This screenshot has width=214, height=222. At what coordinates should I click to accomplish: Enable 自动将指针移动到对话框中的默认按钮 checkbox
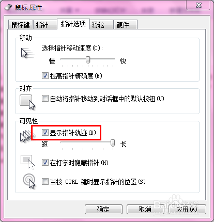point(45,99)
